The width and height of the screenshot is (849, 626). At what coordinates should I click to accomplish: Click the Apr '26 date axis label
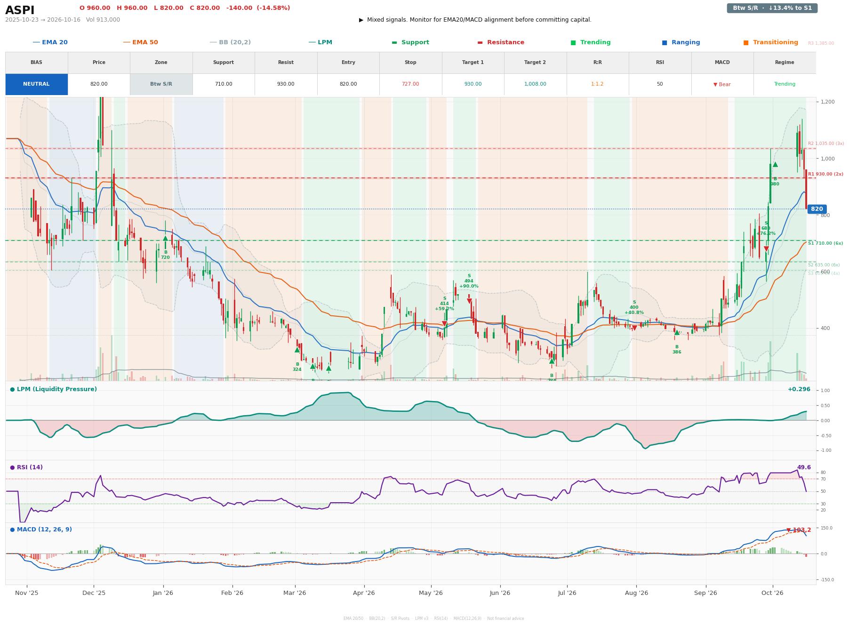coord(364,593)
